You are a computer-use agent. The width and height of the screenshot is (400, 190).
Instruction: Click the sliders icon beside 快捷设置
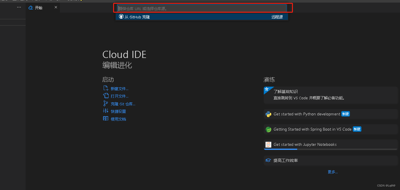pyautogui.click(x=106, y=111)
